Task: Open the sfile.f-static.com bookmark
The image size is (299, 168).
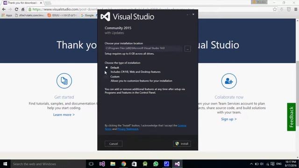Action: point(29,15)
